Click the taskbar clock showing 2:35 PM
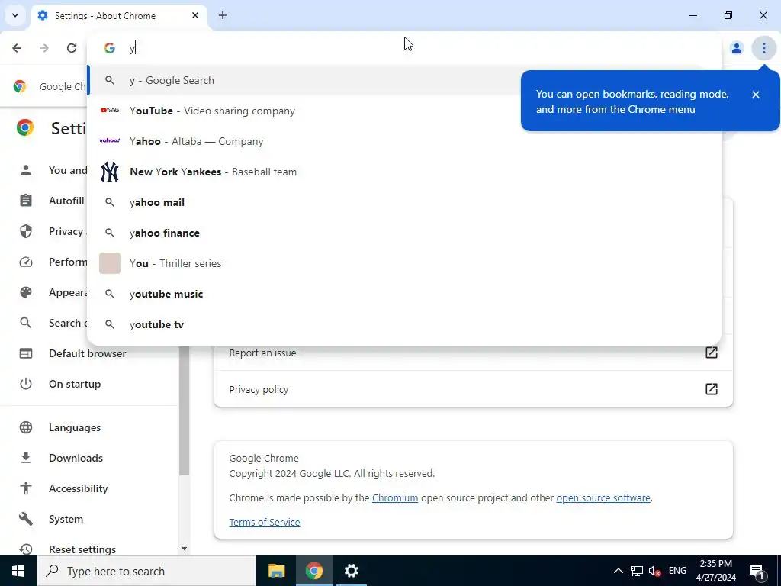This screenshot has height=586, width=781. [x=715, y=571]
